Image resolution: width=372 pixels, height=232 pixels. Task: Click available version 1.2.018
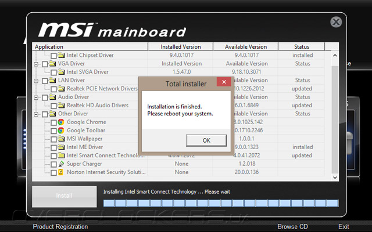pos(246,164)
